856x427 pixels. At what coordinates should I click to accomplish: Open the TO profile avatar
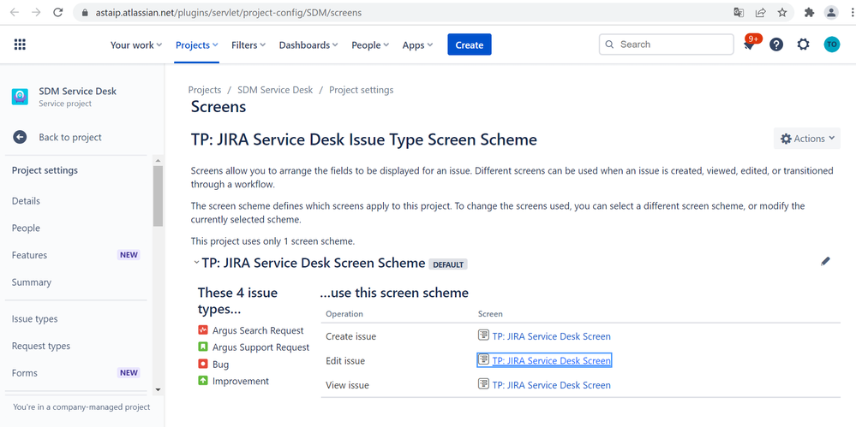[831, 44]
